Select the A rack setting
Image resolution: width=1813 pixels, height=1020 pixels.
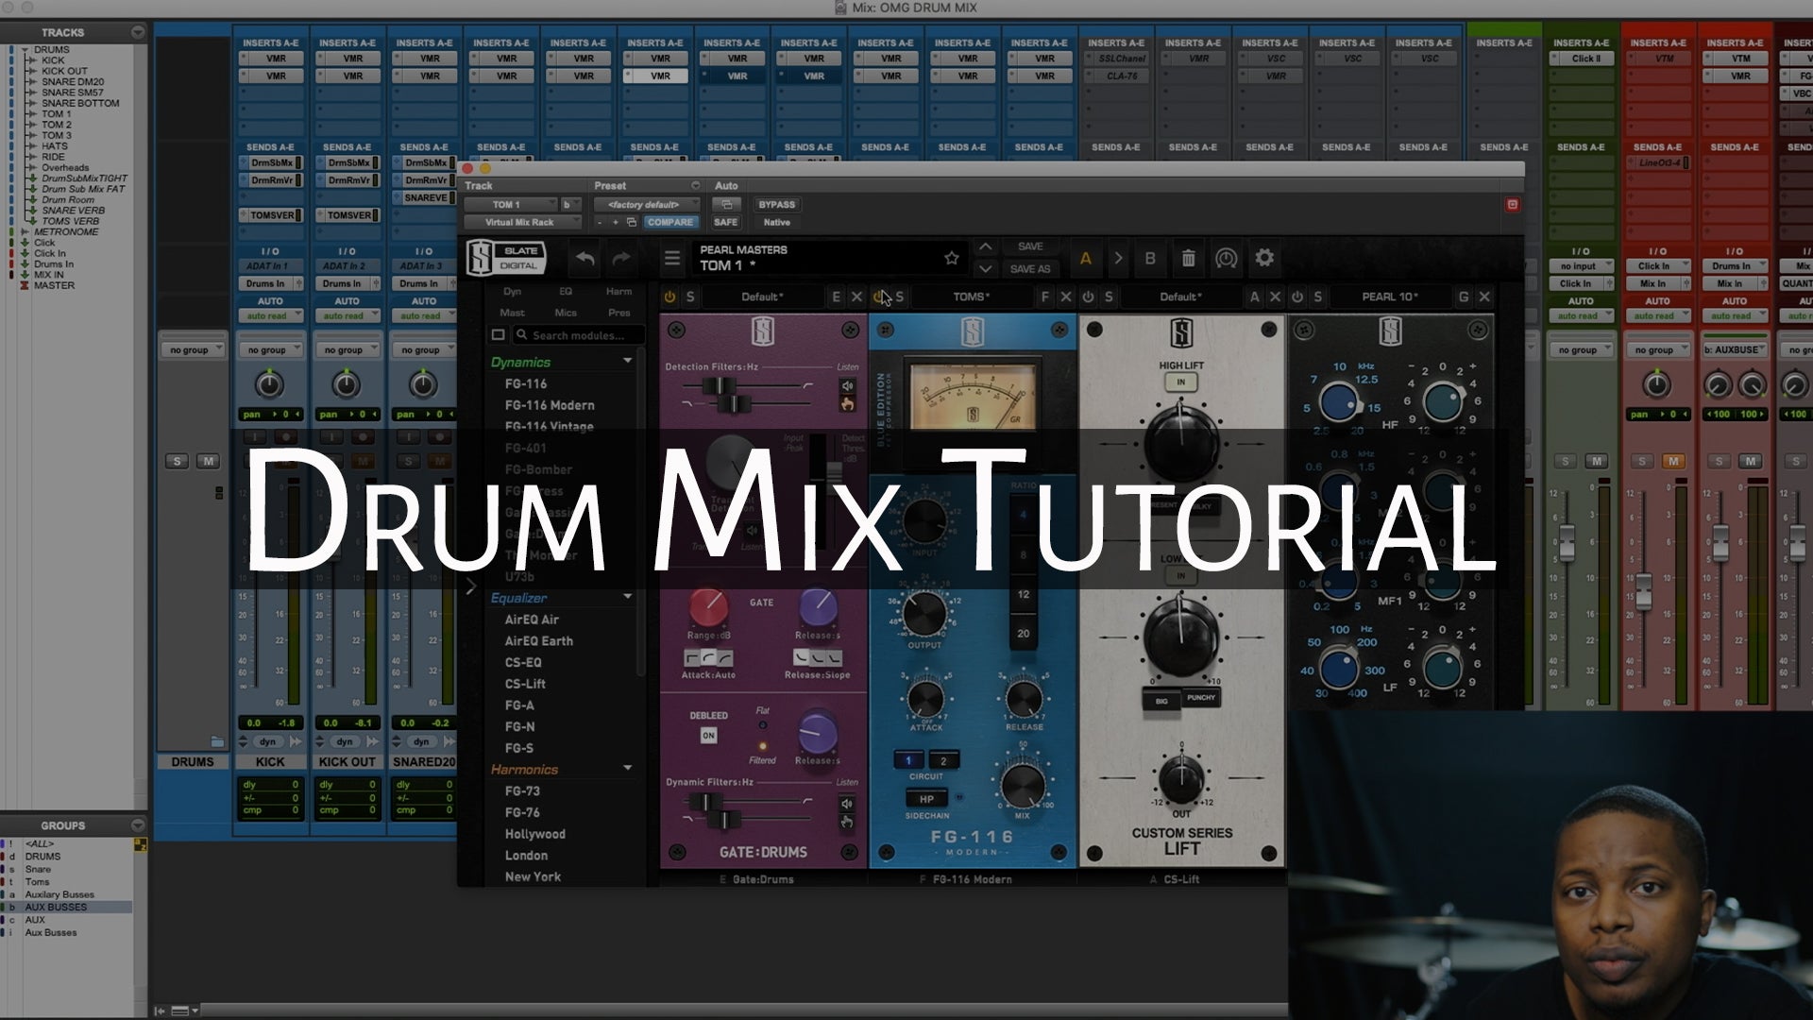[x=1086, y=258]
